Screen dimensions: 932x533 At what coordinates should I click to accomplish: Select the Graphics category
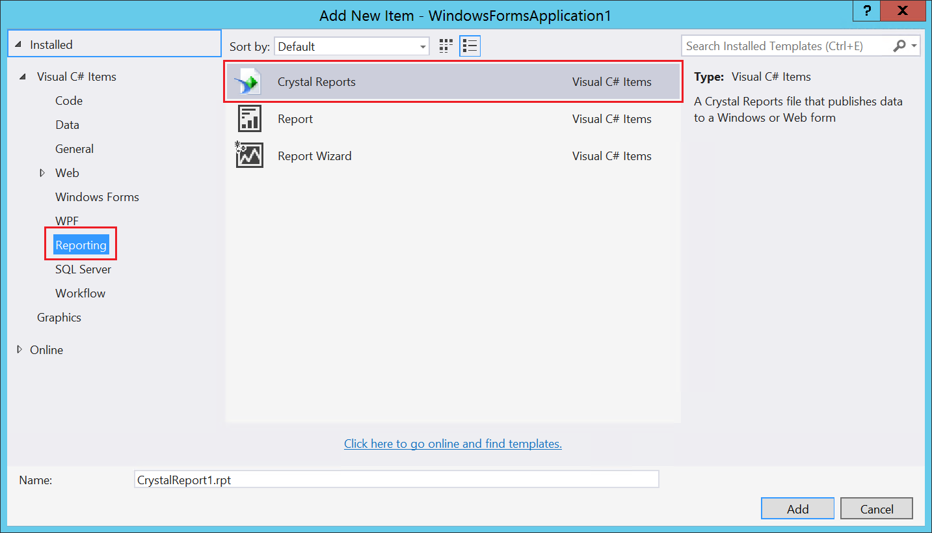(59, 318)
